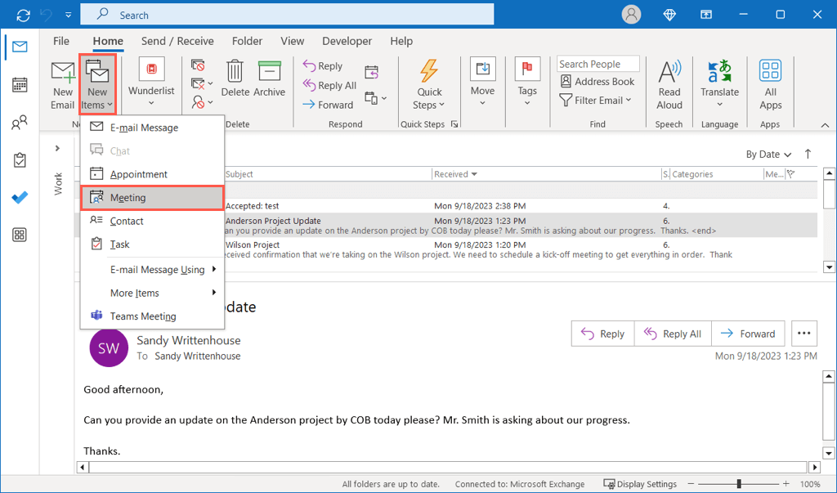Open All Apps in the ribbon
Screen dimensions: 837x493
[x=770, y=84]
